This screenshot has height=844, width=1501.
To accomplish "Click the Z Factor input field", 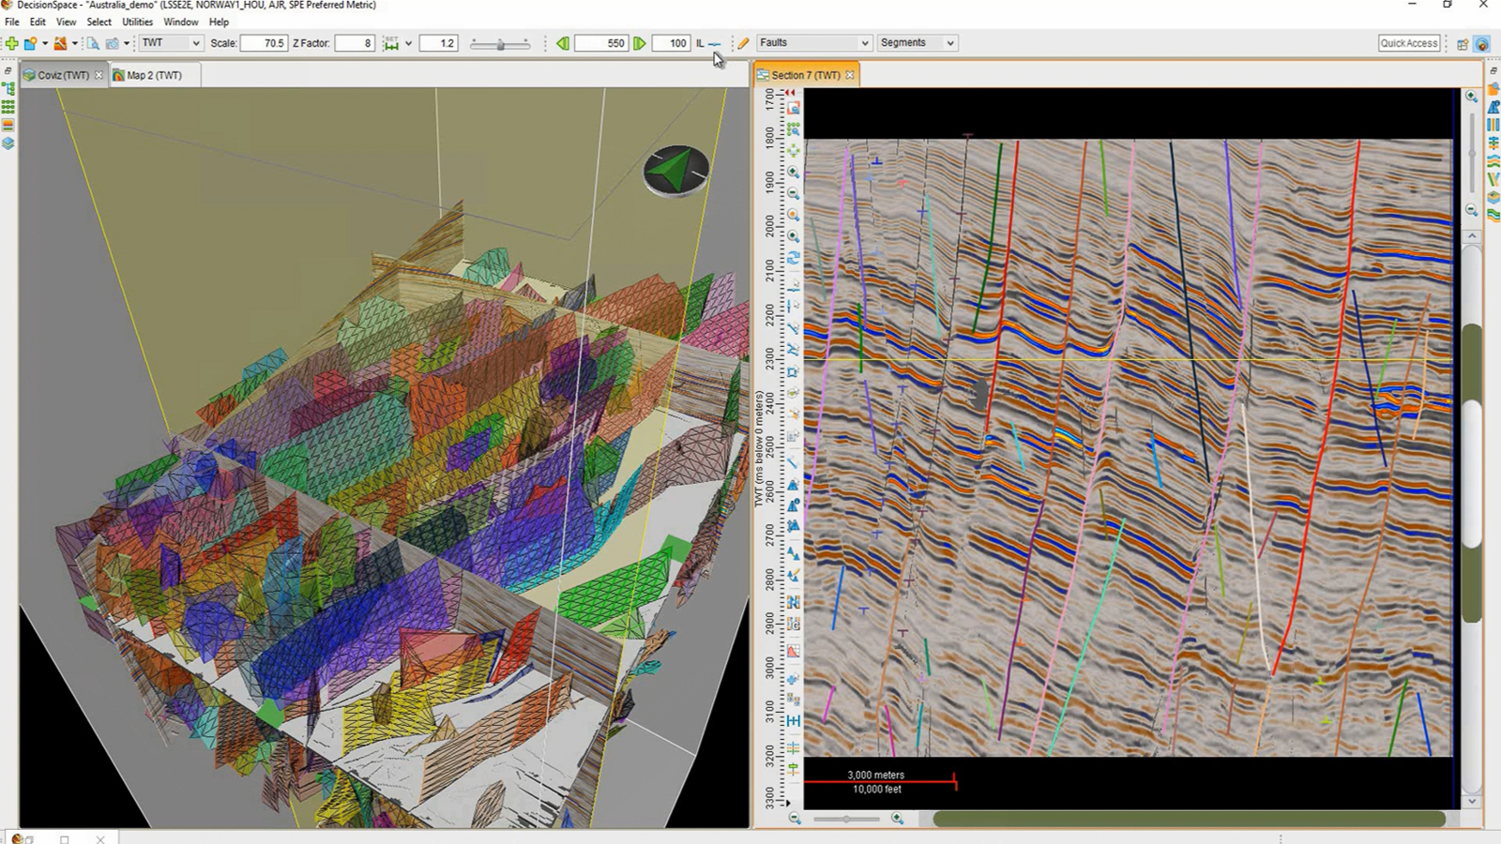I will (355, 43).
